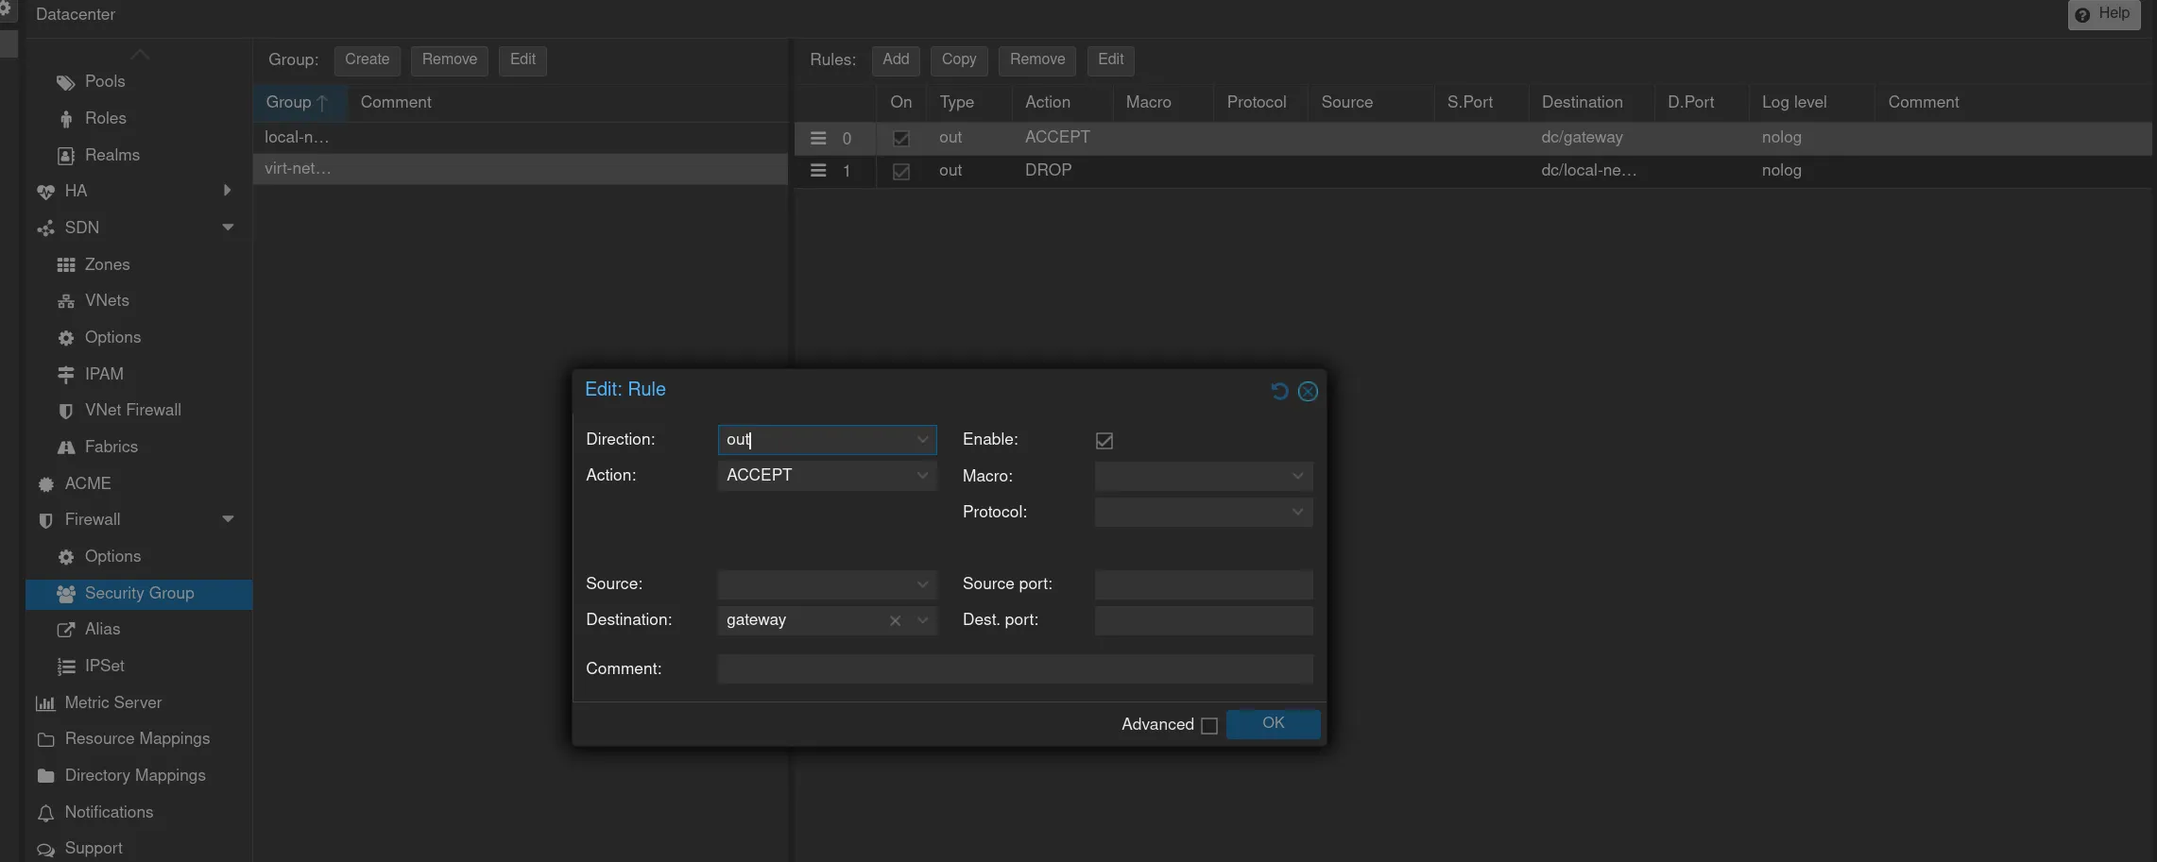The width and height of the screenshot is (2157, 862).
Task: Click the Notifications bell icon
Action: coord(45,813)
